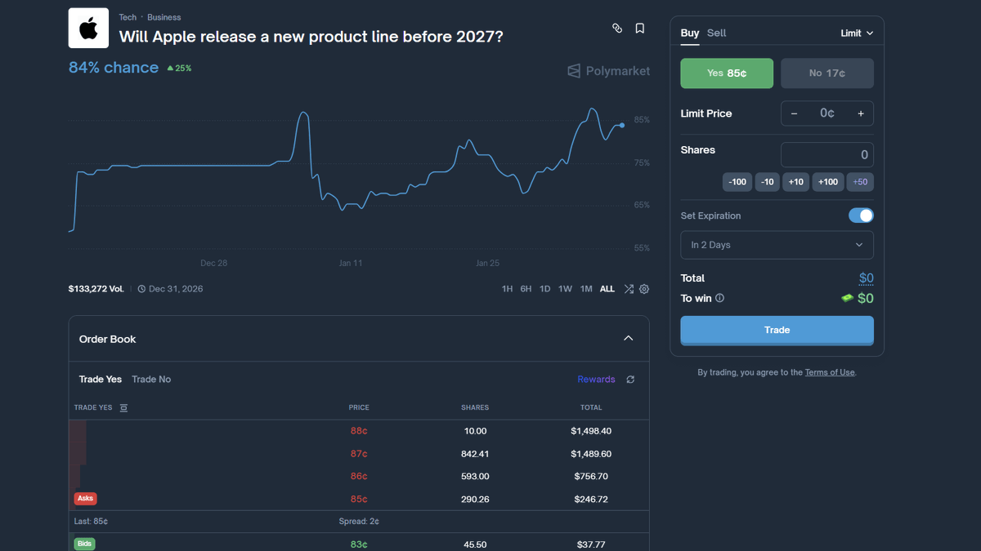This screenshot has width=981, height=551.
Task: Open the In 2 Days expiration dropdown
Action: 777,245
